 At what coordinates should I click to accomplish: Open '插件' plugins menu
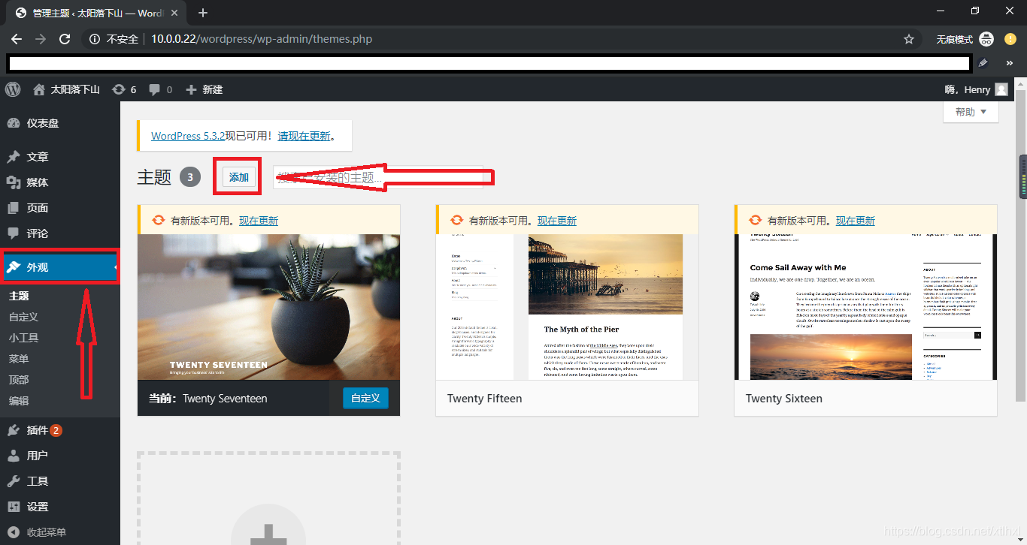(60, 430)
